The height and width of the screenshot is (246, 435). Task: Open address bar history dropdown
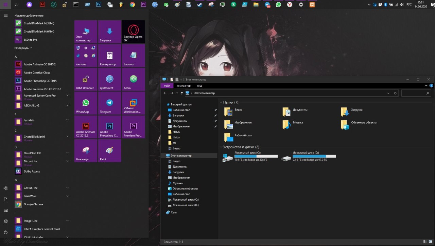point(388,93)
